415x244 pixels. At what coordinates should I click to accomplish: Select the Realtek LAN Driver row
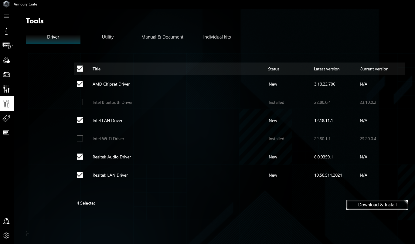(110, 175)
